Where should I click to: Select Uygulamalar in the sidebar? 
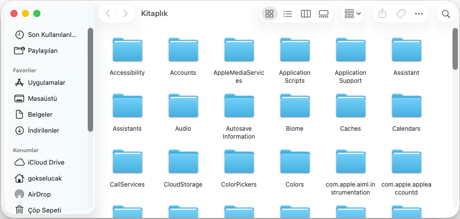click(x=46, y=82)
